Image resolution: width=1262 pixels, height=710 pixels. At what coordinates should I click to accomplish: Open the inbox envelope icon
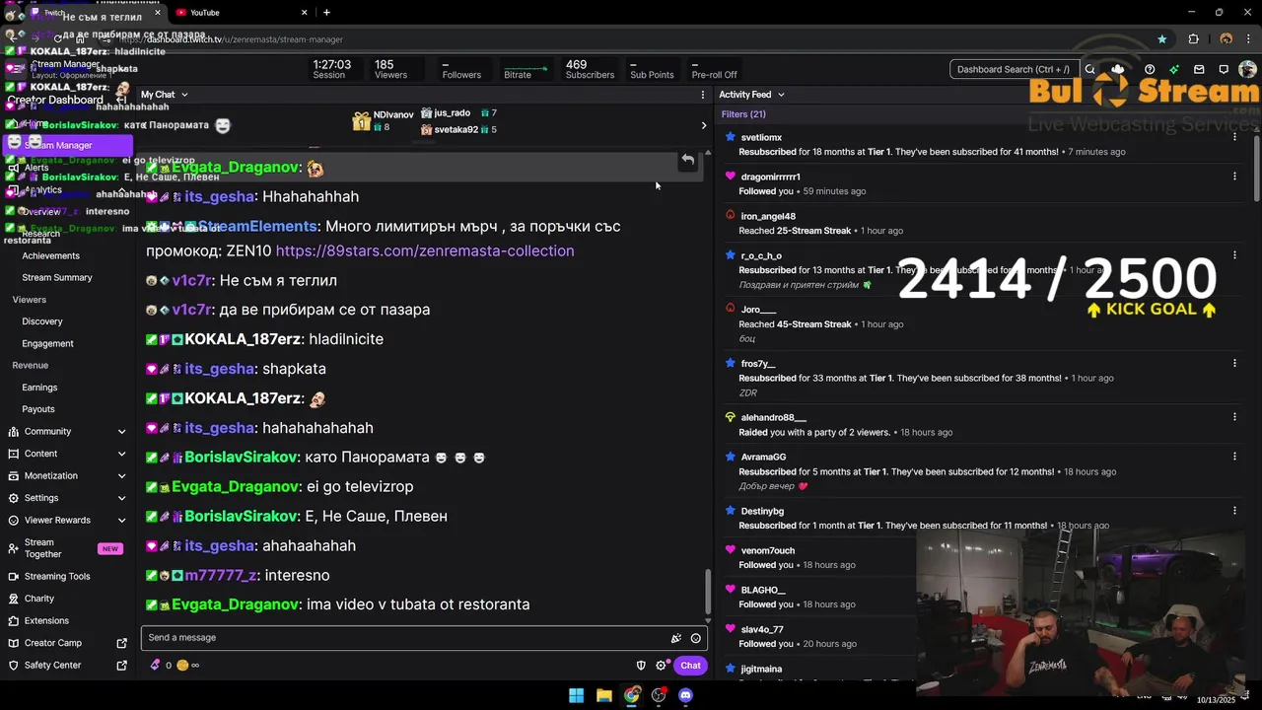pos(1199,69)
